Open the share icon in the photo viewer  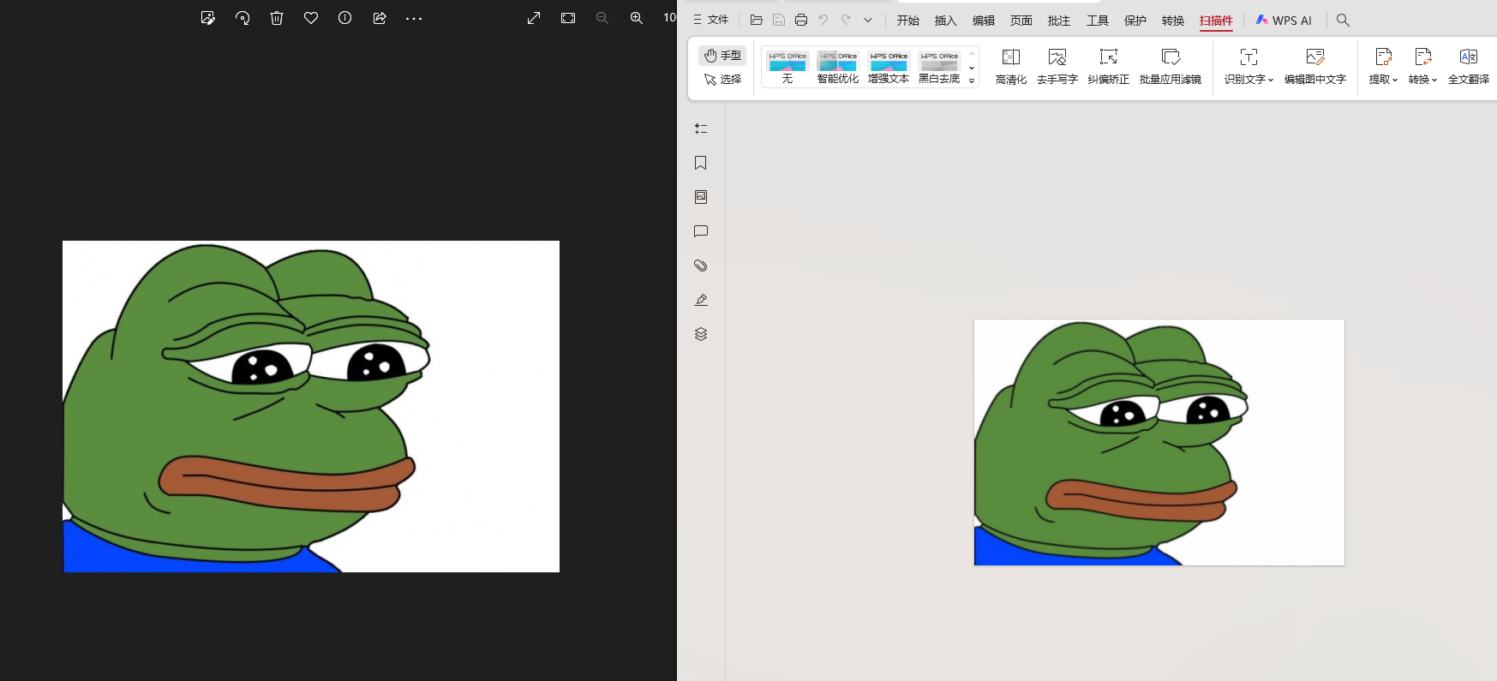(x=380, y=18)
